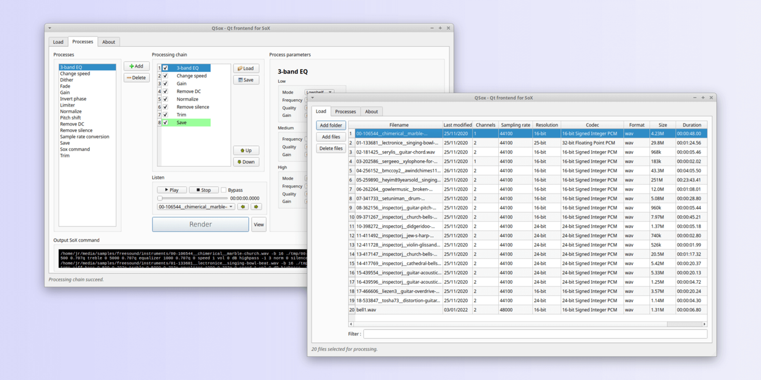Select file row 01-133681__lectronice__singing-bowl

(528, 143)
